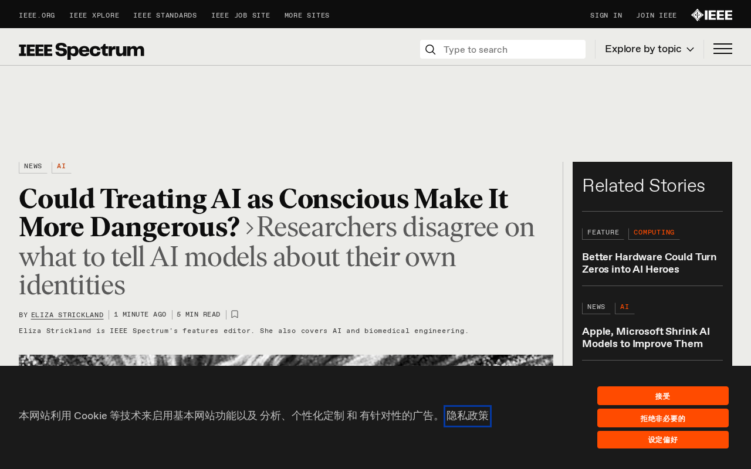Open Better Hardware Could Turn Zeros story
The width and height of the screenshot is (751, 469).
[x=649, y=263]
